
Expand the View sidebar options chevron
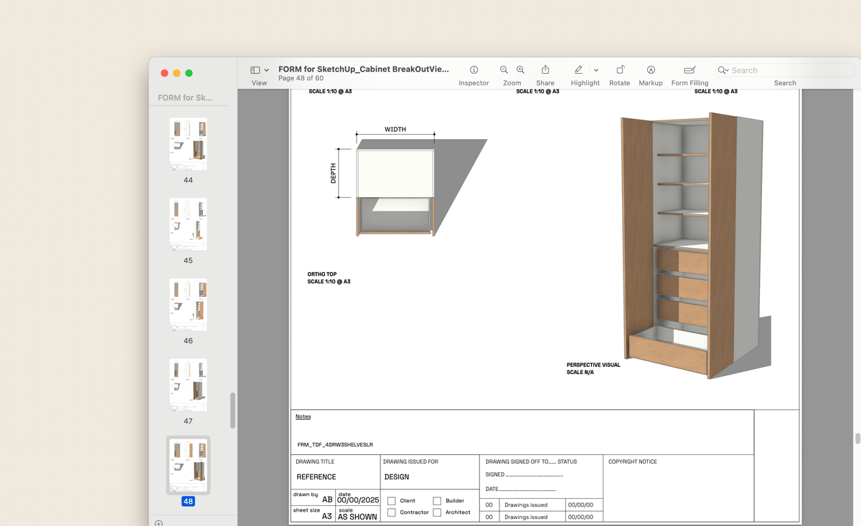(x=267, y=70)
